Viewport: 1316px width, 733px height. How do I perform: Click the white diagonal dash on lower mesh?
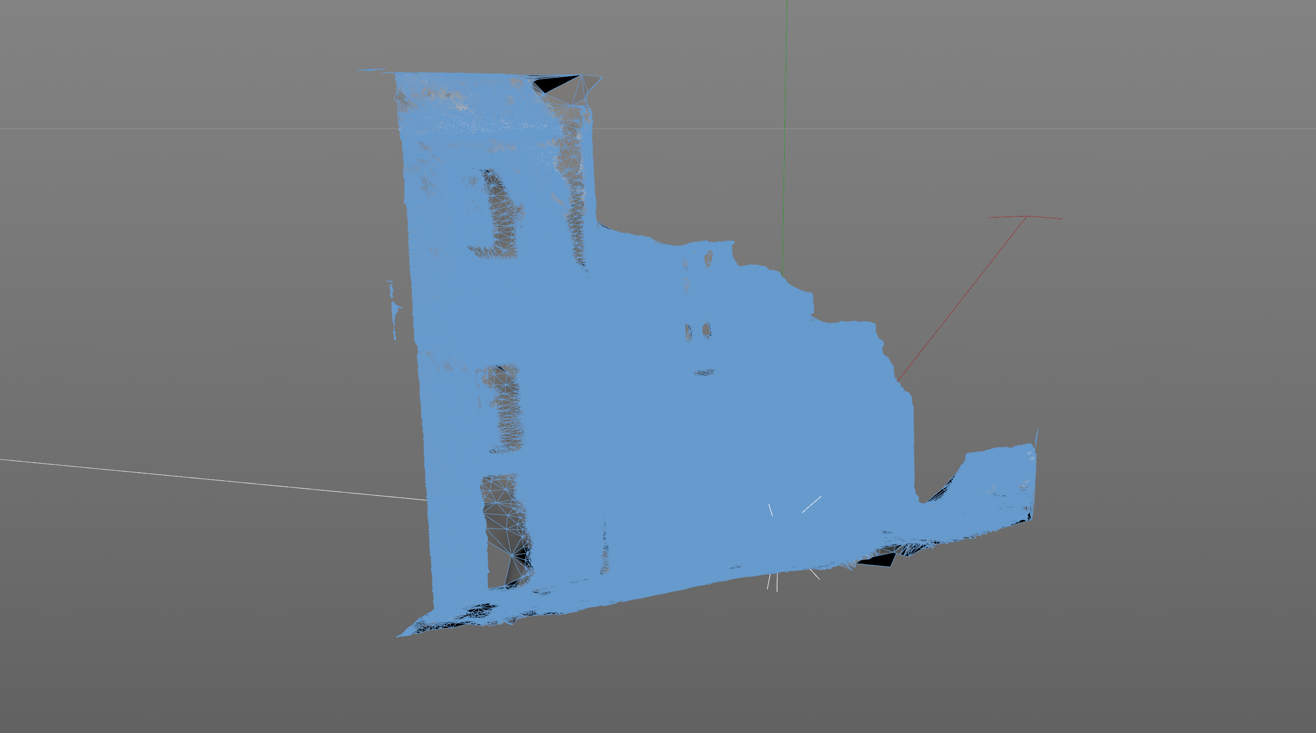pyautogui.click(x=811, y=504)
